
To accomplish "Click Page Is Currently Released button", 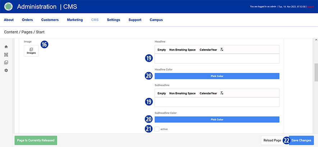I will [36, 140].
